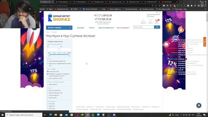Open the product comparison icon
The width and height of the screenshot is (208, 117).
coord(143,21)
